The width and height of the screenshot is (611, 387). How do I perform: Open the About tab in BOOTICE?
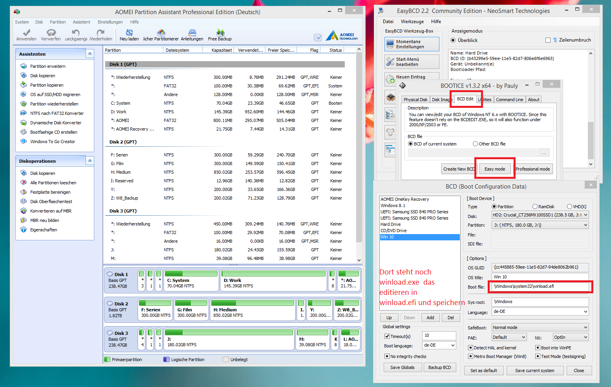coord(533,100)
